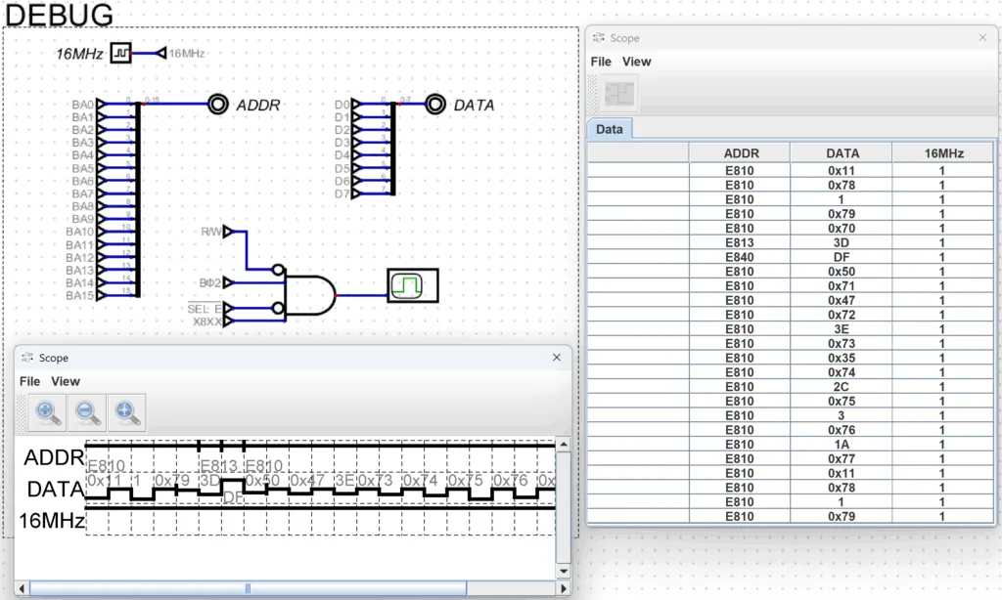Zoom in on the waveform scope

pyautogui.click(x=47, y=413)
